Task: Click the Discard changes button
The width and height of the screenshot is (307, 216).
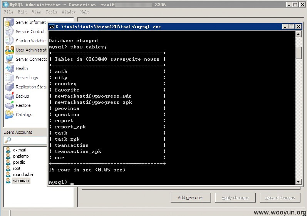Action: pyautogui.click(x=280, y=198)
